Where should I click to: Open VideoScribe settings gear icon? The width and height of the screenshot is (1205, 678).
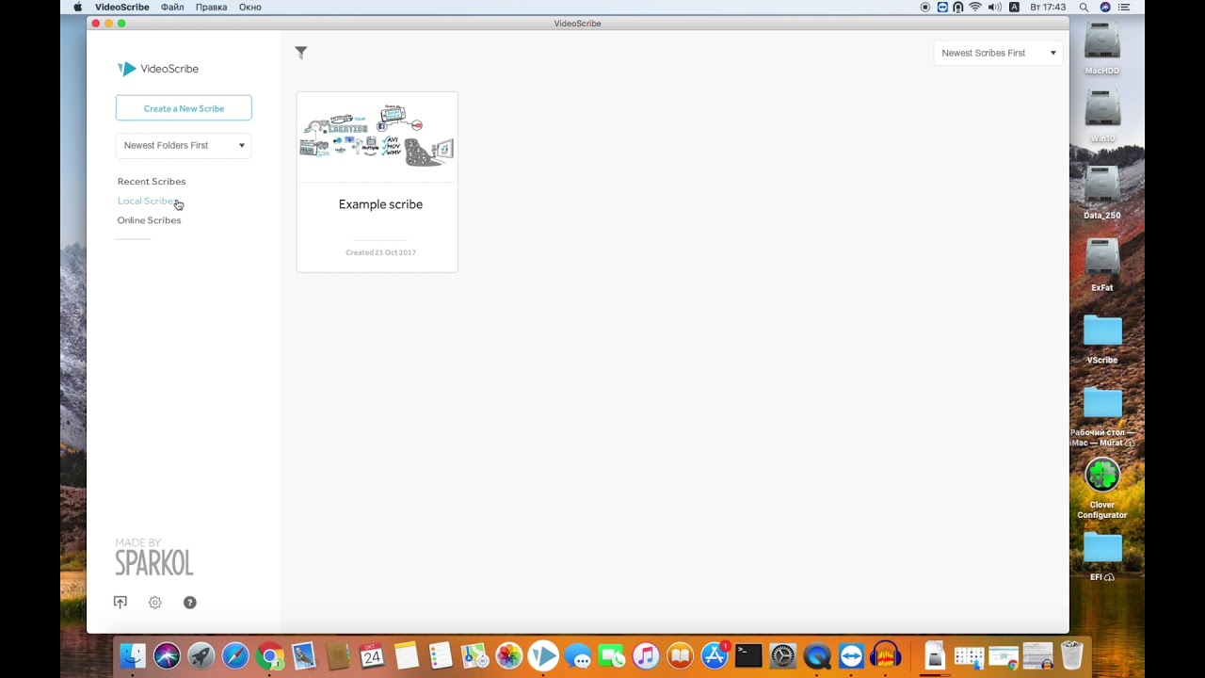(x=155, y=603)
